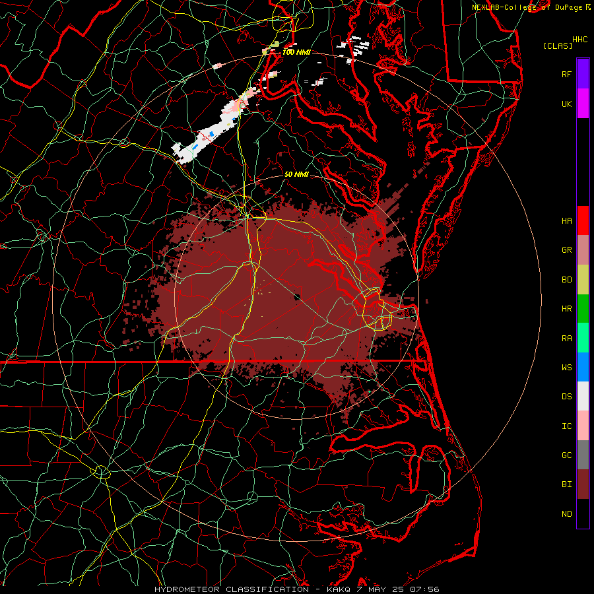Click the DS legend label
This screenshot has height=594, width=594.
click(x=566, y=397)
